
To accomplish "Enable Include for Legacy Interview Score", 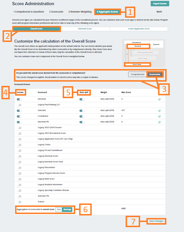I will pos(19,156).
